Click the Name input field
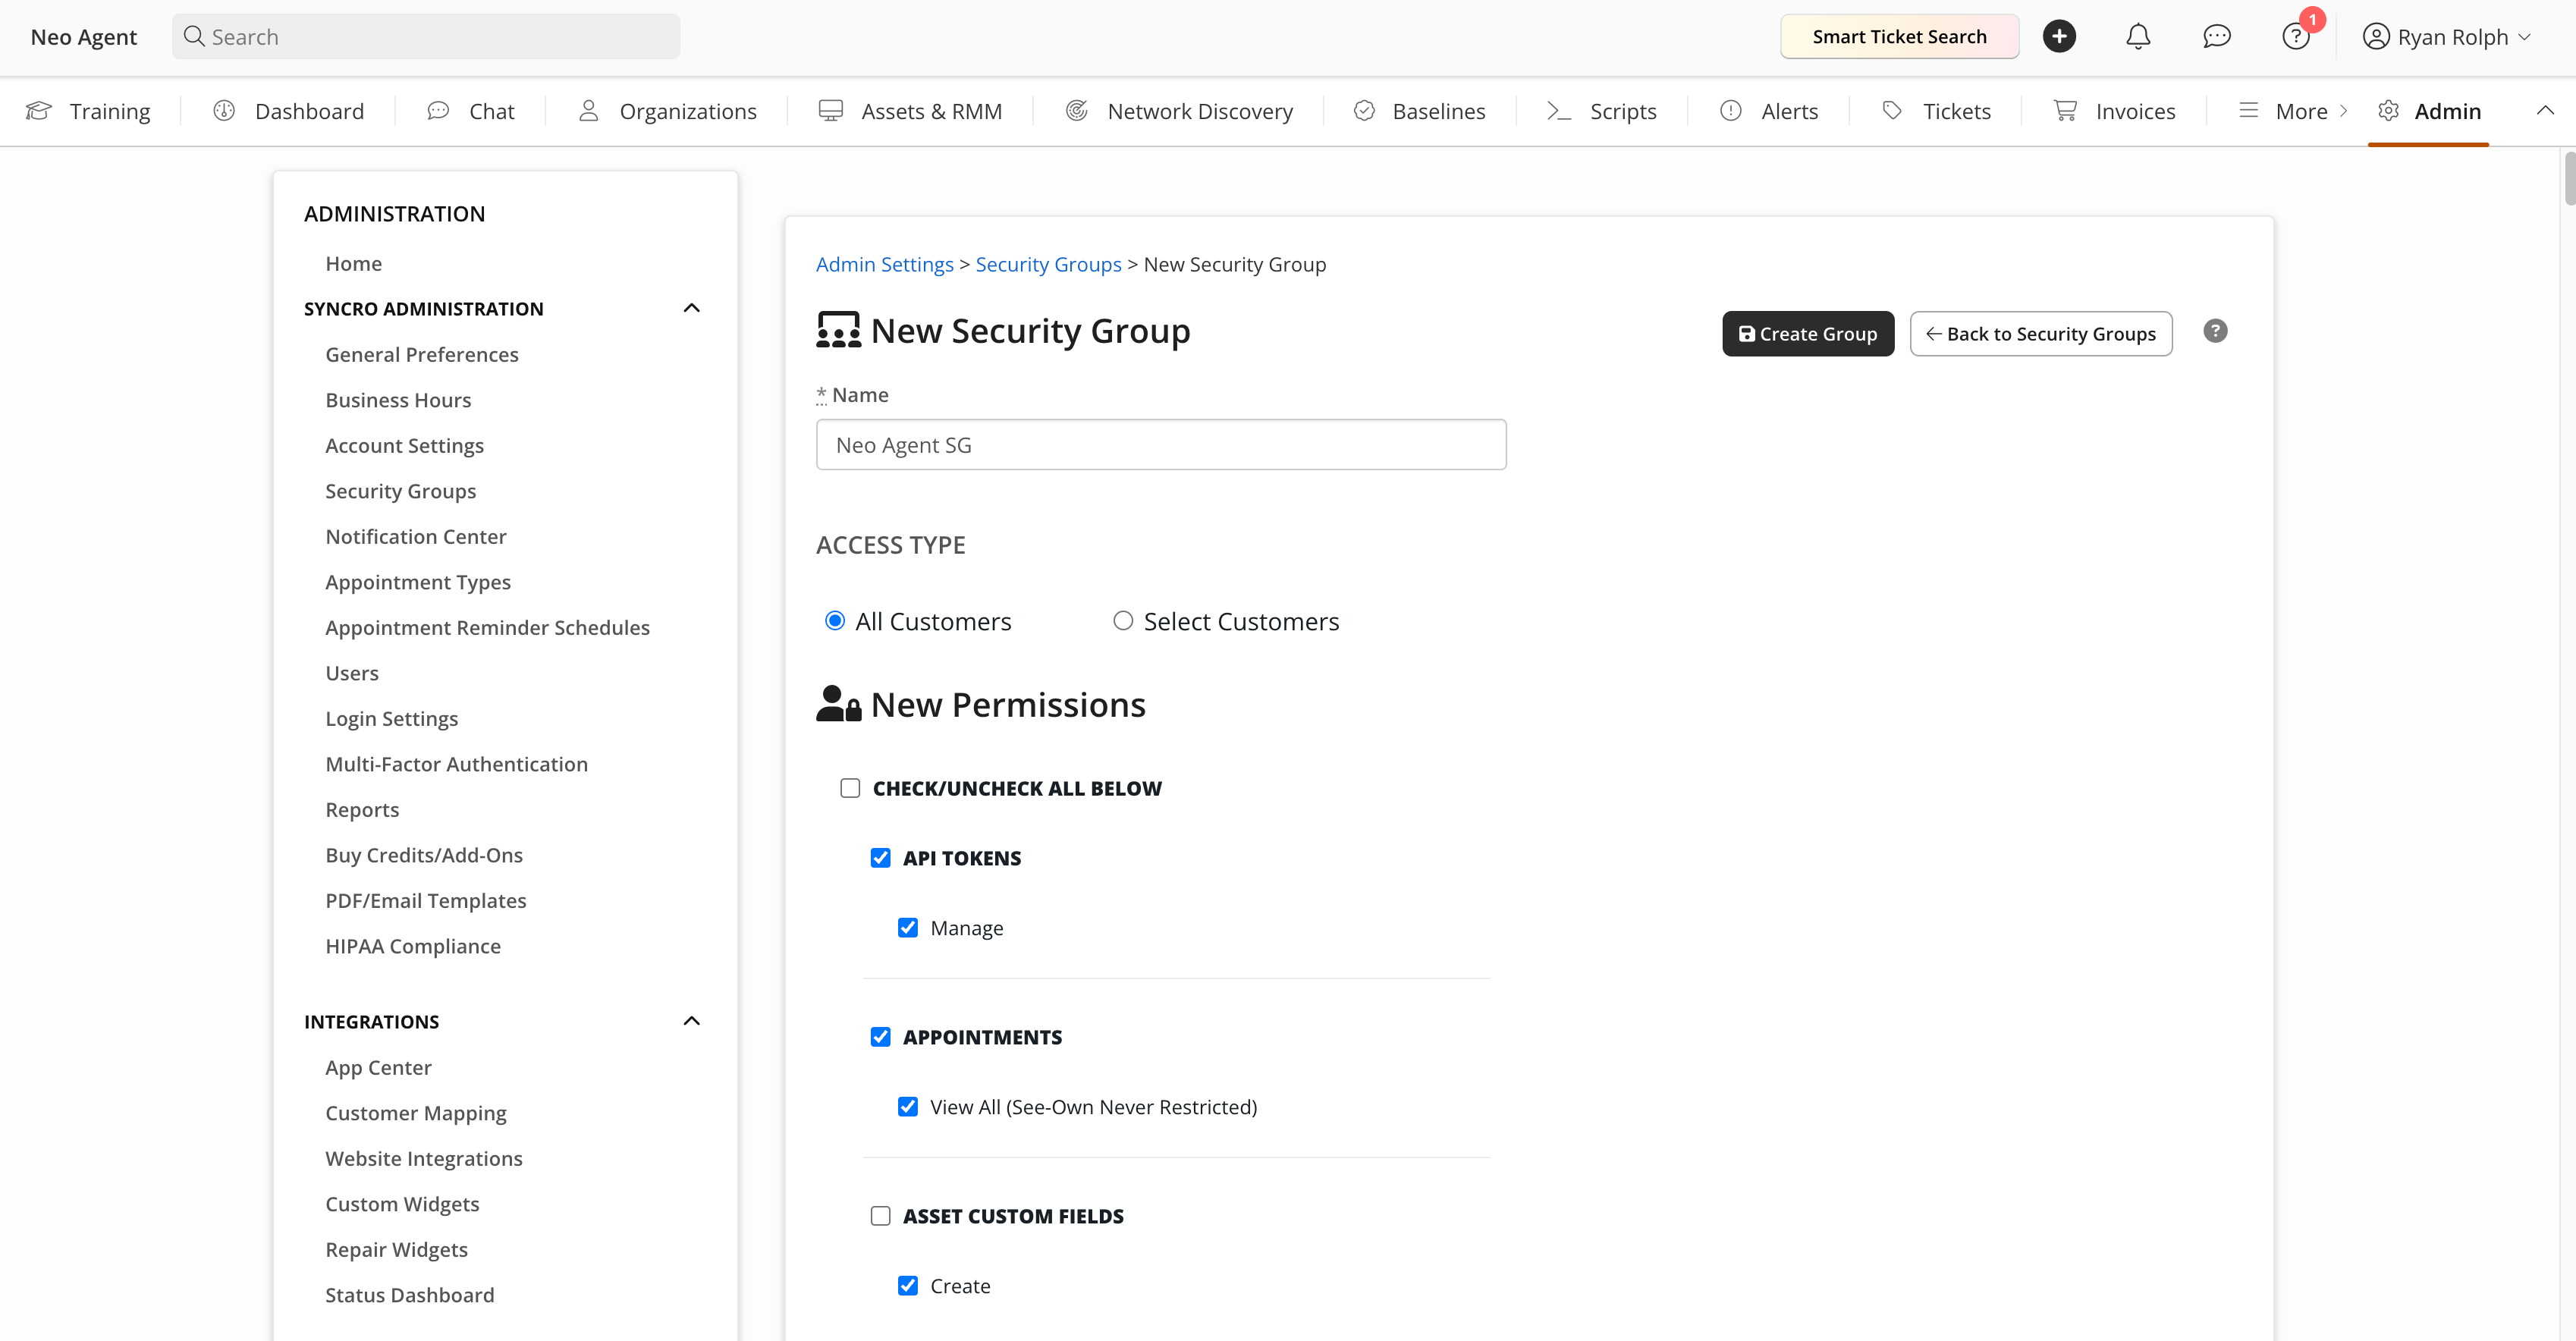 (1161, 445)
